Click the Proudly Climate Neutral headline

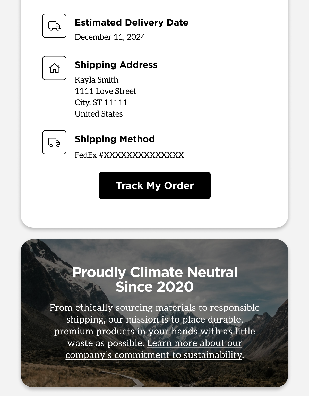pyautogui.click(x=155, y=272)
